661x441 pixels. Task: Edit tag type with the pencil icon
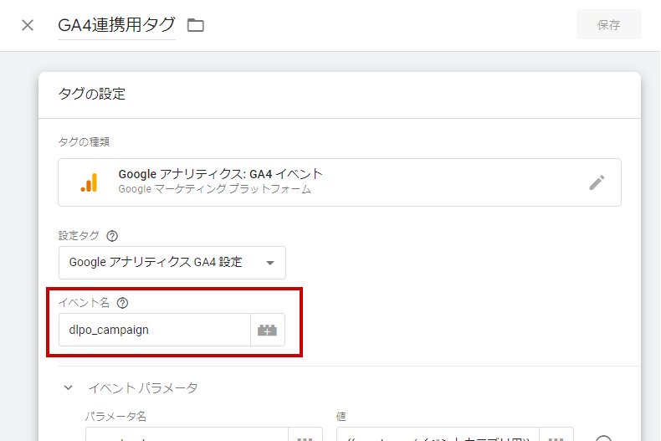click(x=597, y=182)
